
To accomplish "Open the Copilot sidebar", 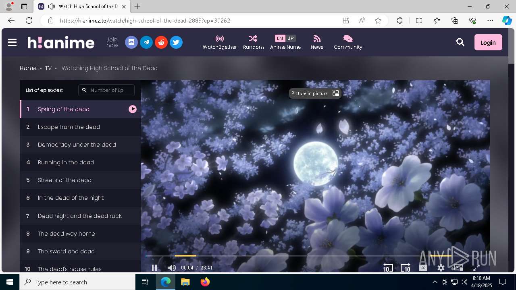I will tap(507, 21).
